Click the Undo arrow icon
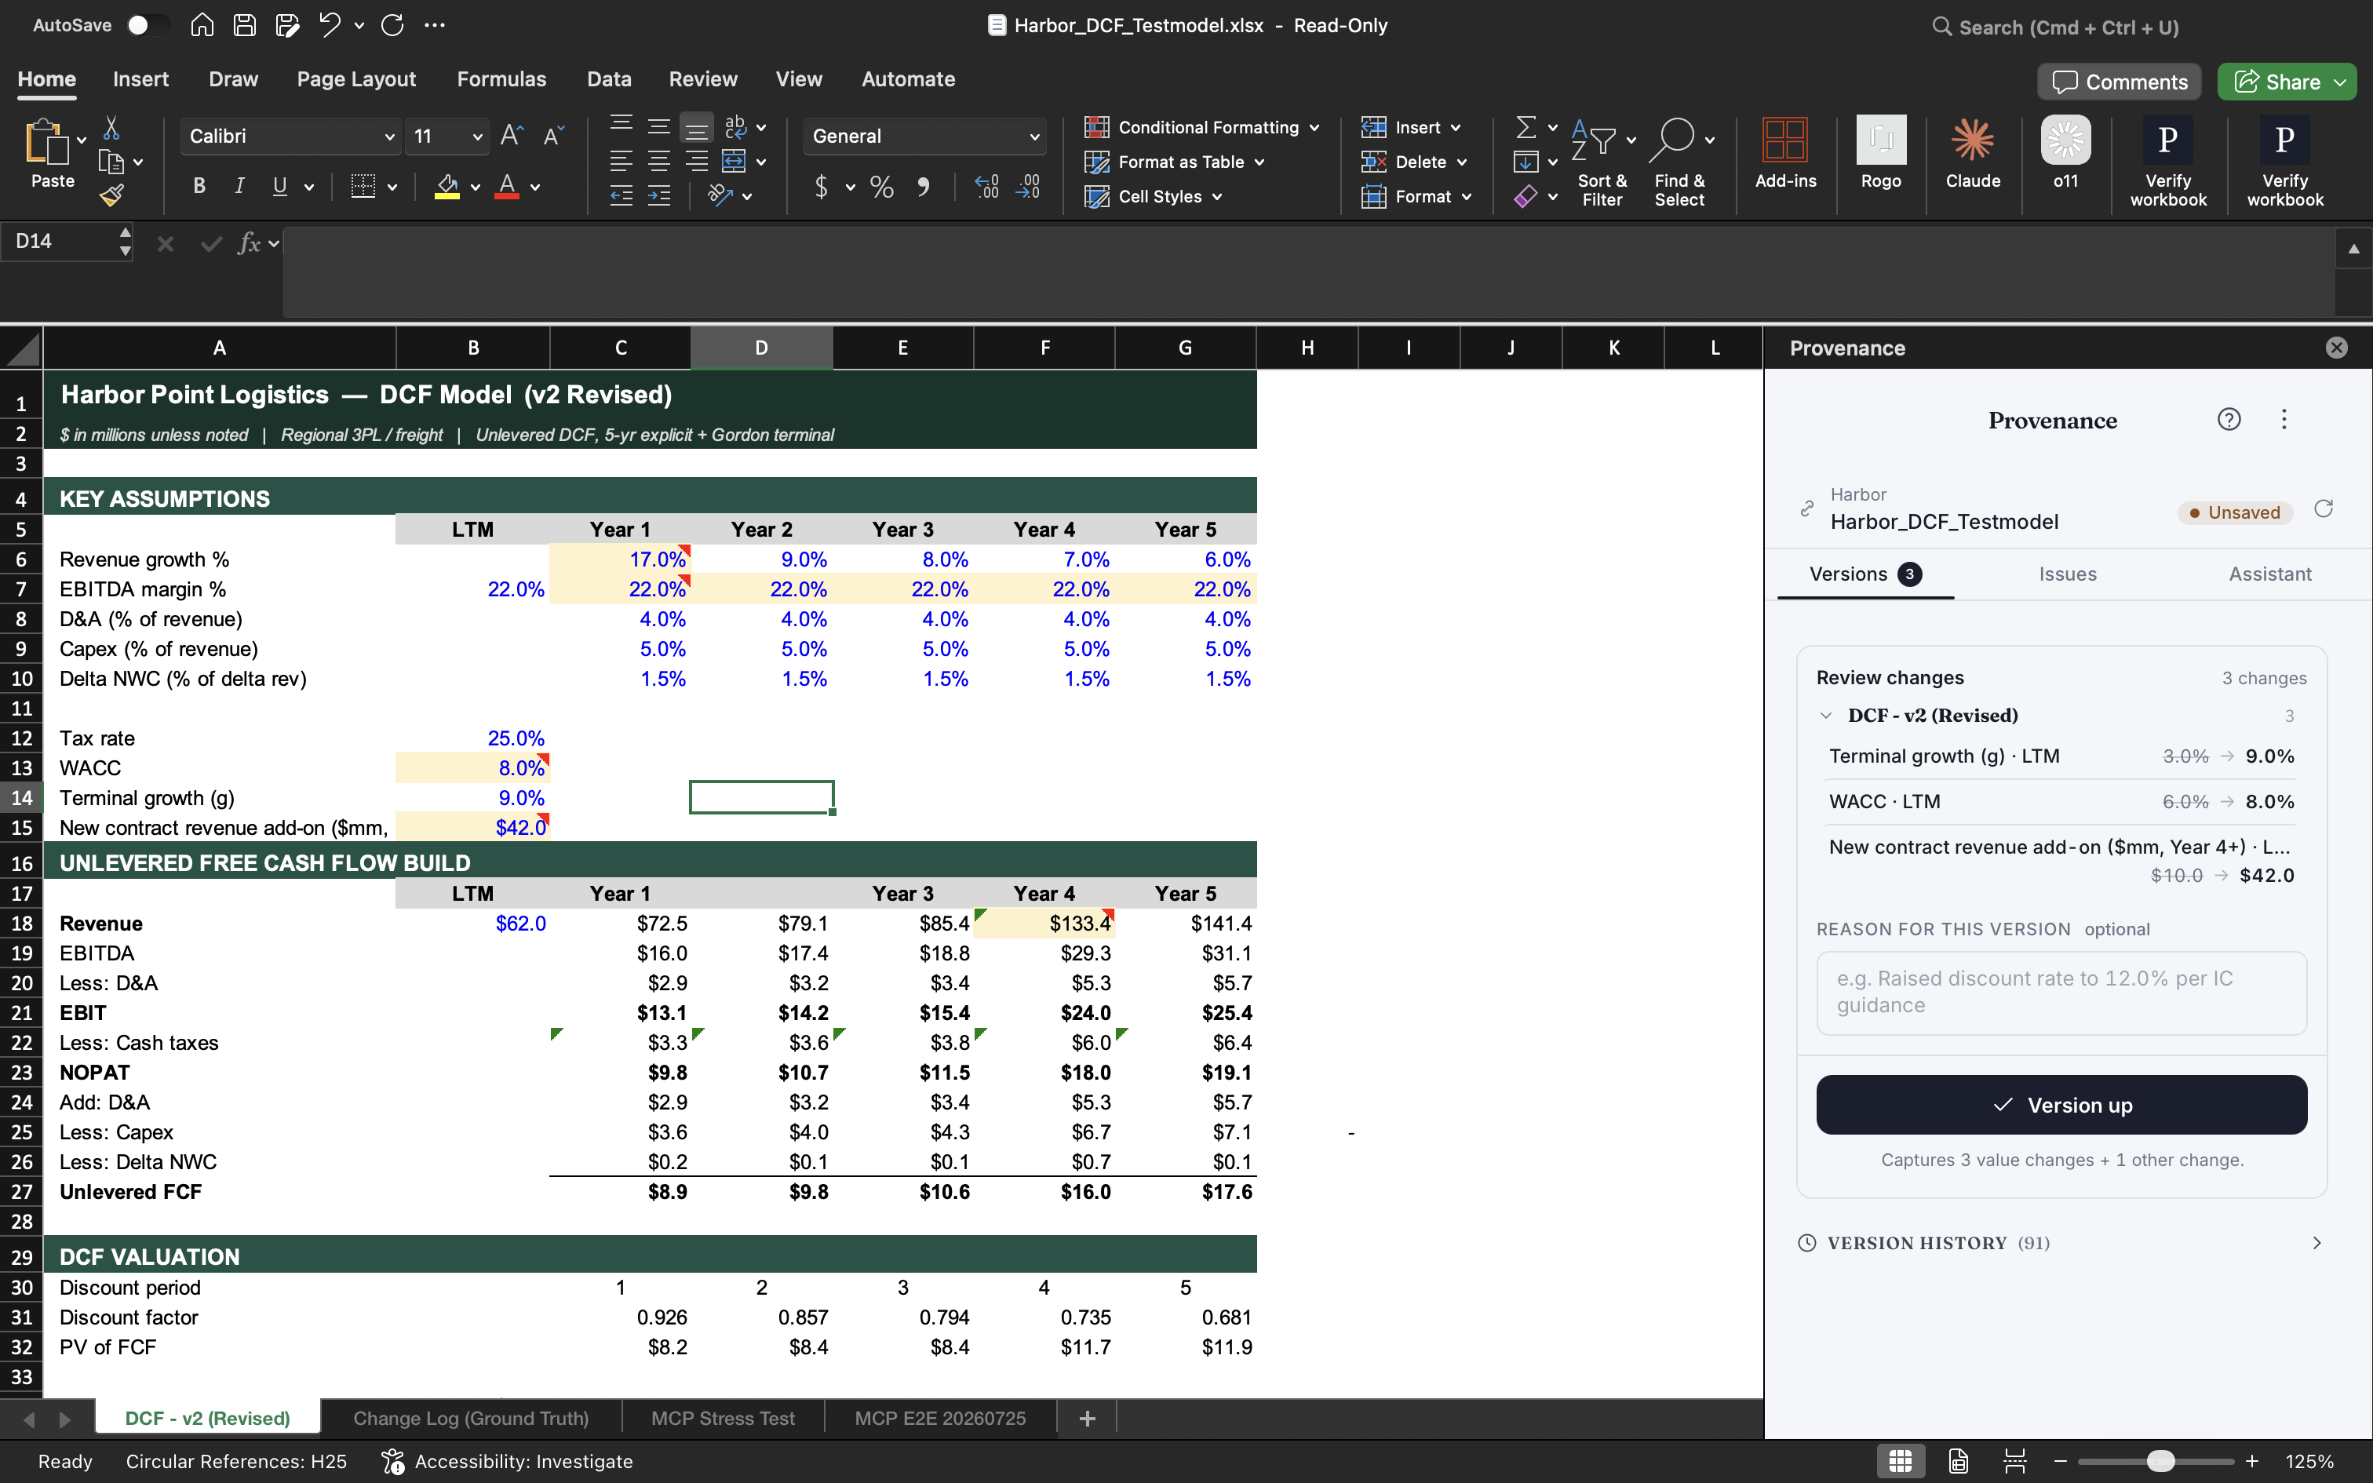2373x1483 pixels. (x=330, y=25)
